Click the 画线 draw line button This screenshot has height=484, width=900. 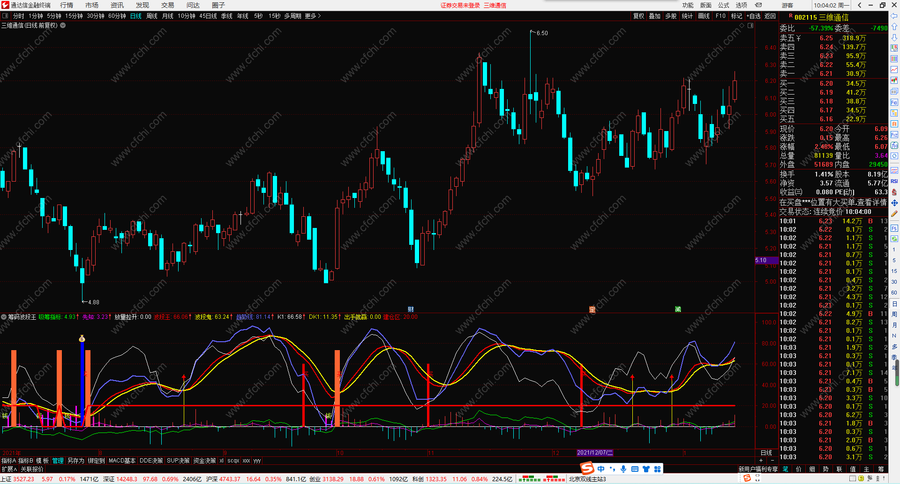click(x=704, y=16)
